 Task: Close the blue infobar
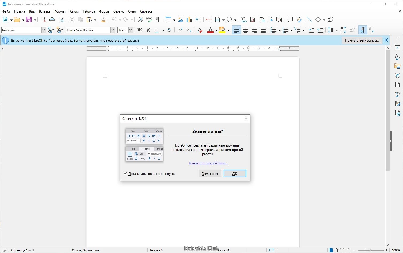(386, 40)
